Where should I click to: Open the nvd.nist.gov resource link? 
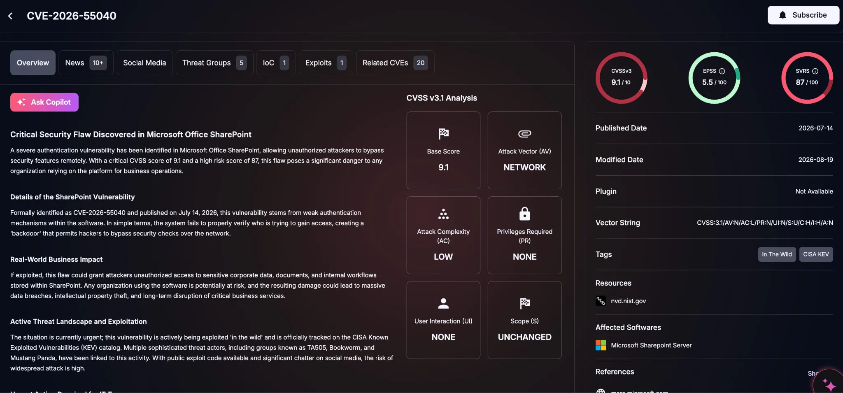click(x=628, y=301)
